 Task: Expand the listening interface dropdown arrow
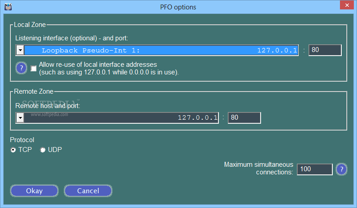[20, 50]
